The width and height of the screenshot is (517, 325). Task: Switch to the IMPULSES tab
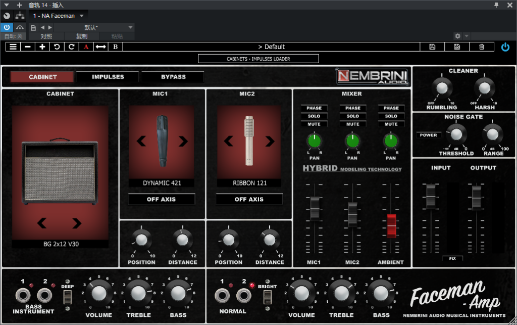click(x=108, y=77)
